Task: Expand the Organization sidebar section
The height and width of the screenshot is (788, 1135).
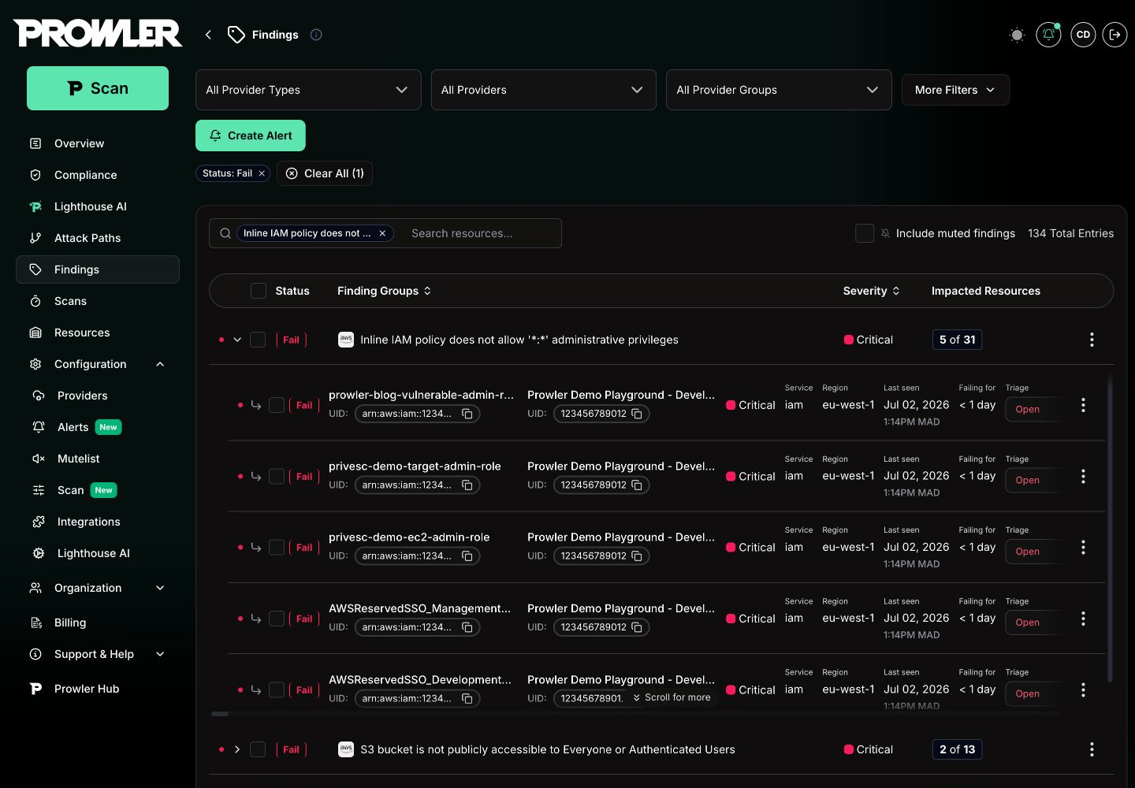Action: [x=160, y=588]
